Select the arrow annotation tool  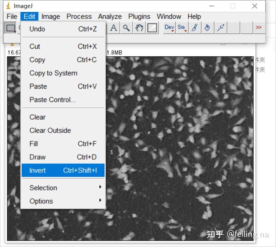(x=220, y=28)
